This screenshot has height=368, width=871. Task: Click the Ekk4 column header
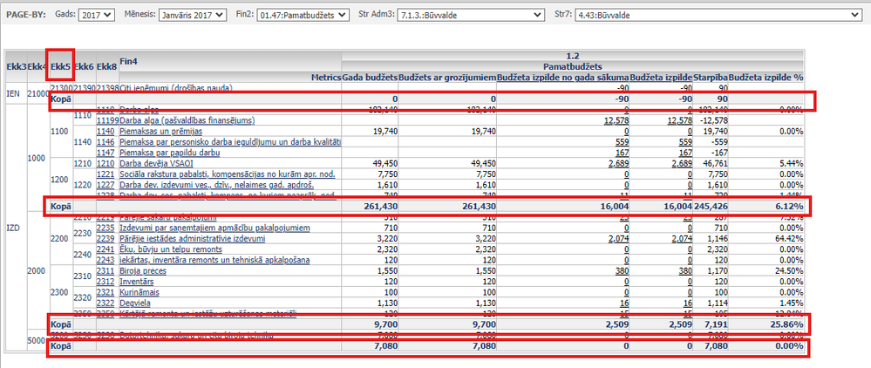(38, 66)
